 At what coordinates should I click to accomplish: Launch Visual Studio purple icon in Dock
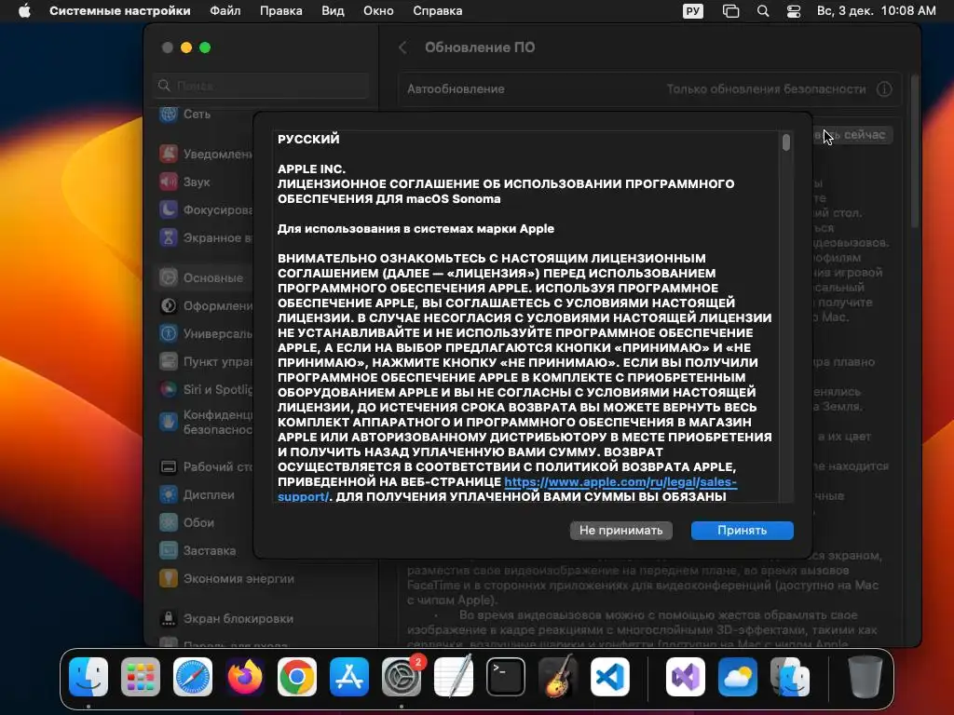click(x=686, y=677)
